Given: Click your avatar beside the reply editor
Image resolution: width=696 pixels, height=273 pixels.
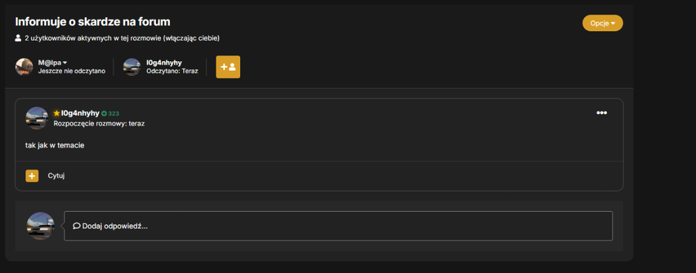Looking at the screenshot, I should [40, 226].
